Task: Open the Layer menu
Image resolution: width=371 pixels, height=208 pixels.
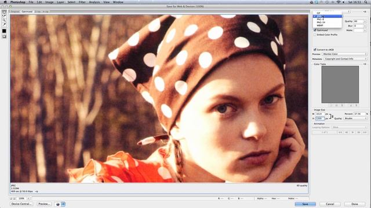Action: [60, 2]
